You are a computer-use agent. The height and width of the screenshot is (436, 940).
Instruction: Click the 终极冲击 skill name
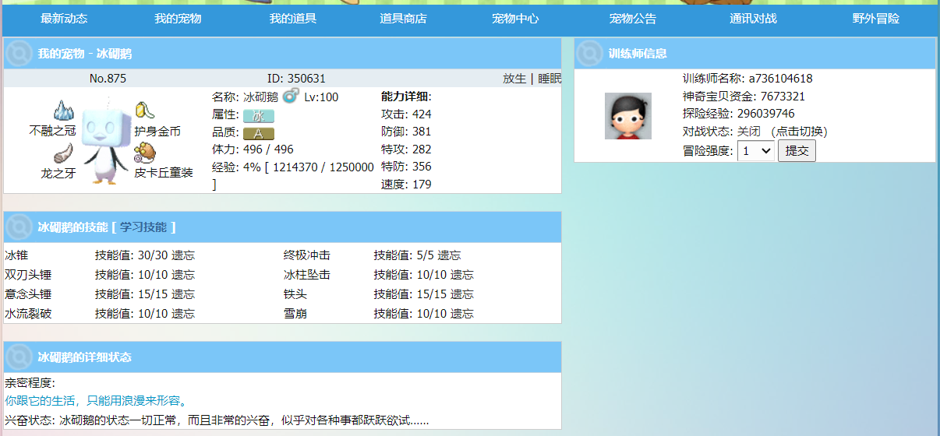point(307,255)
